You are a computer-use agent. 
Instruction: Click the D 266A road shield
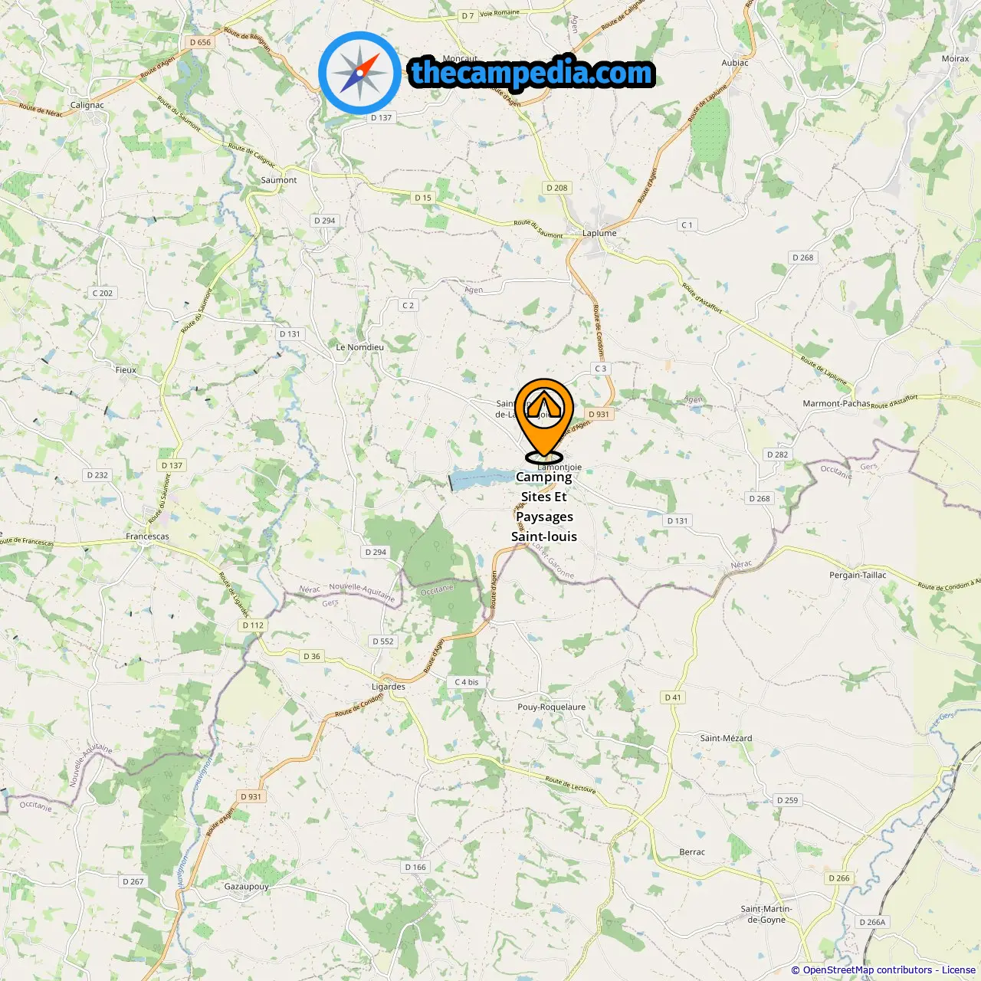click(x=872, y=922)
